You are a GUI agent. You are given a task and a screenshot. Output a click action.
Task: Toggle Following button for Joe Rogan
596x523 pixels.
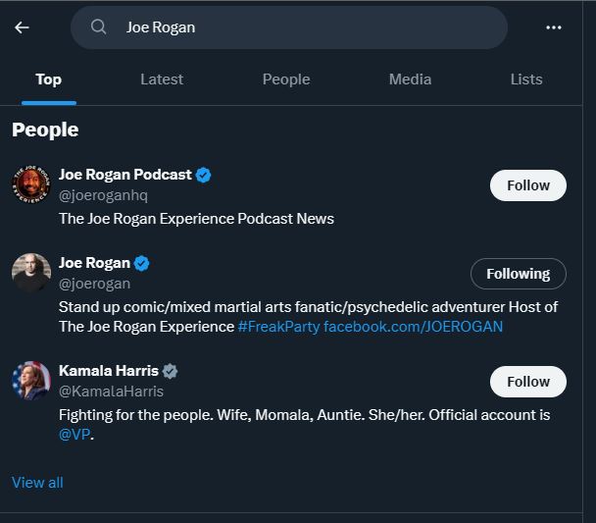519,274
